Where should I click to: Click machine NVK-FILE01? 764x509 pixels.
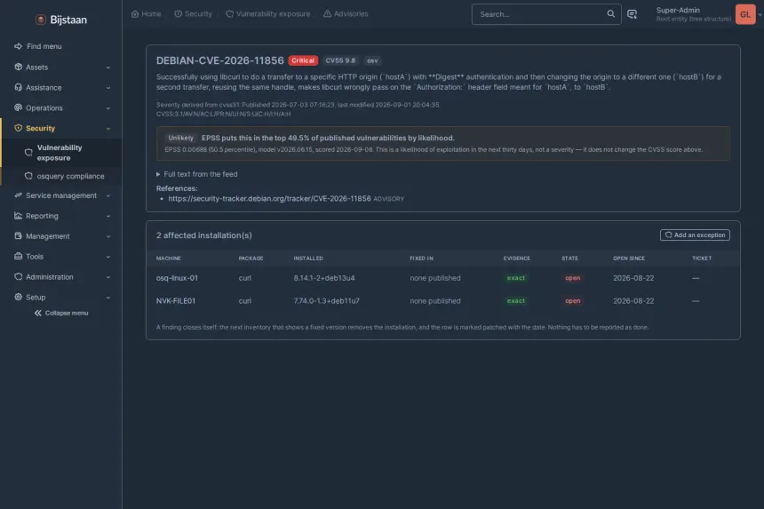[x=175, y=300]
